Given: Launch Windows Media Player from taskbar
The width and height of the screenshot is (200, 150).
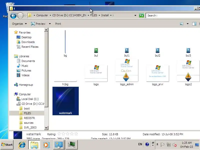Looking at the screenshot, I should coord(46,145).
